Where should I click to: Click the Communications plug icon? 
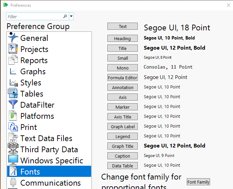pyautogui.click(x=13, y=183)
